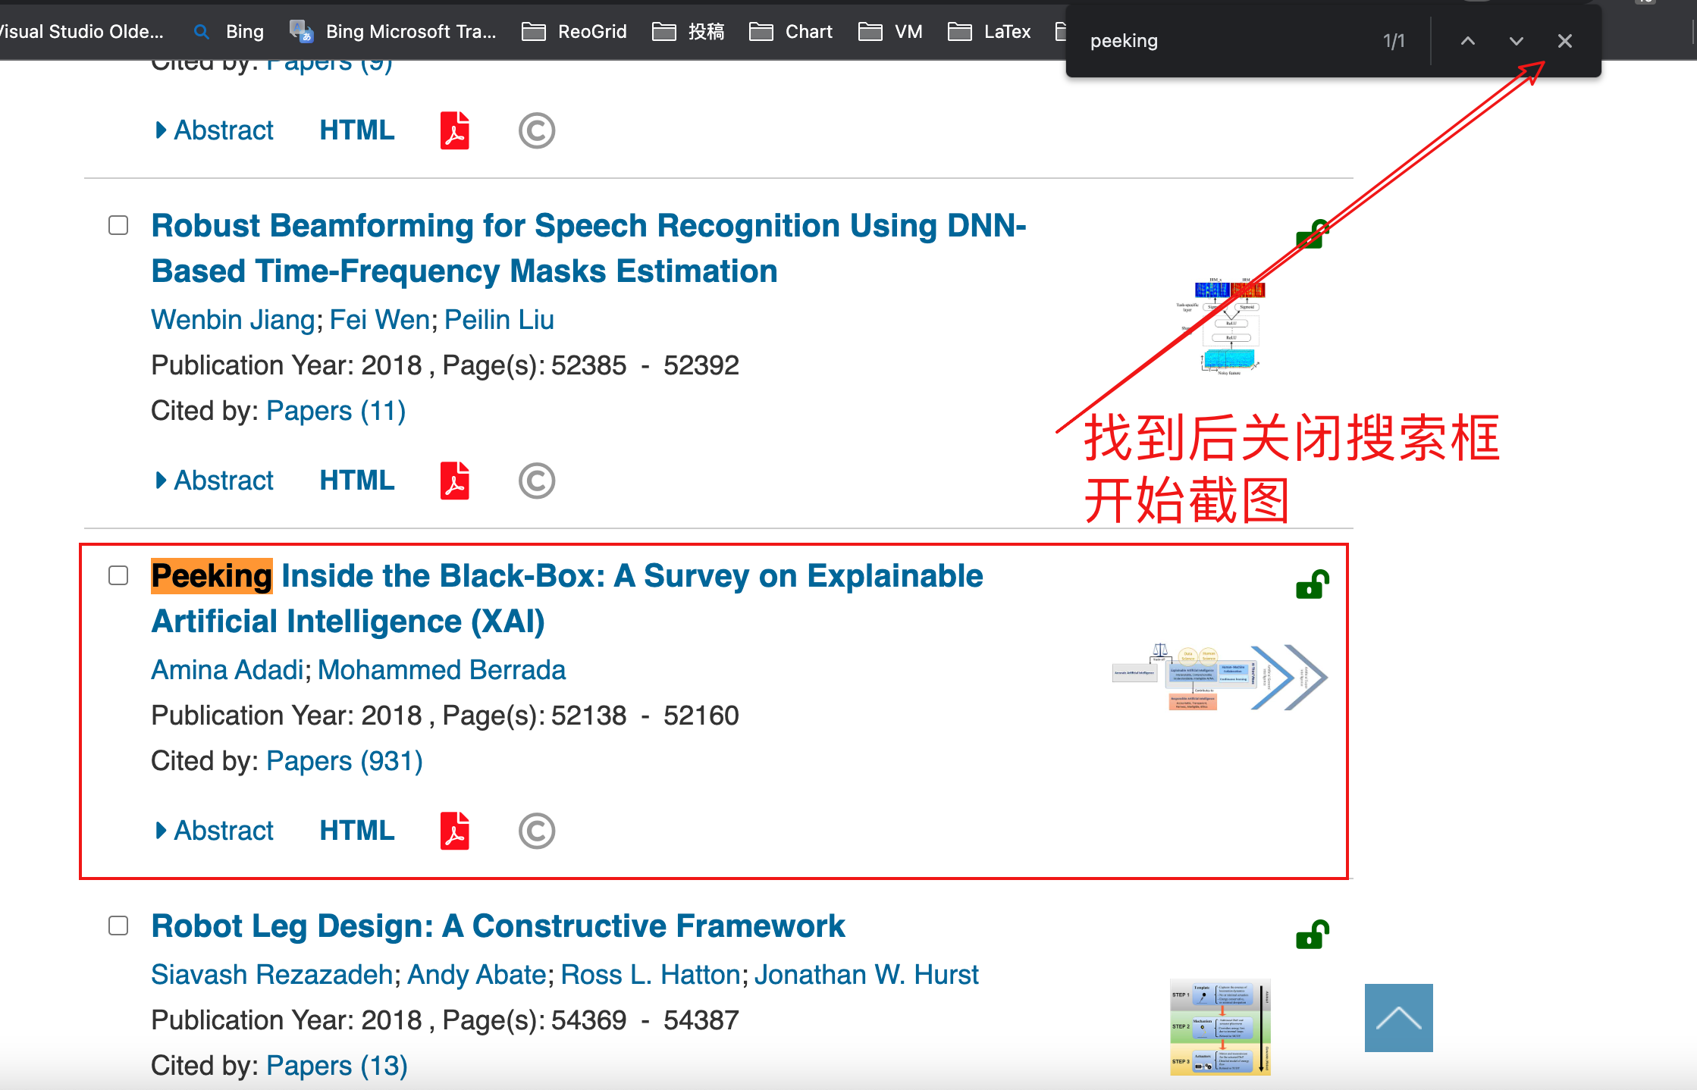The height and width of the screenshot is (1090, 1697).
Task: Open PDF for Peeking Inside the Black-Box paper
Action: [455, 831]
